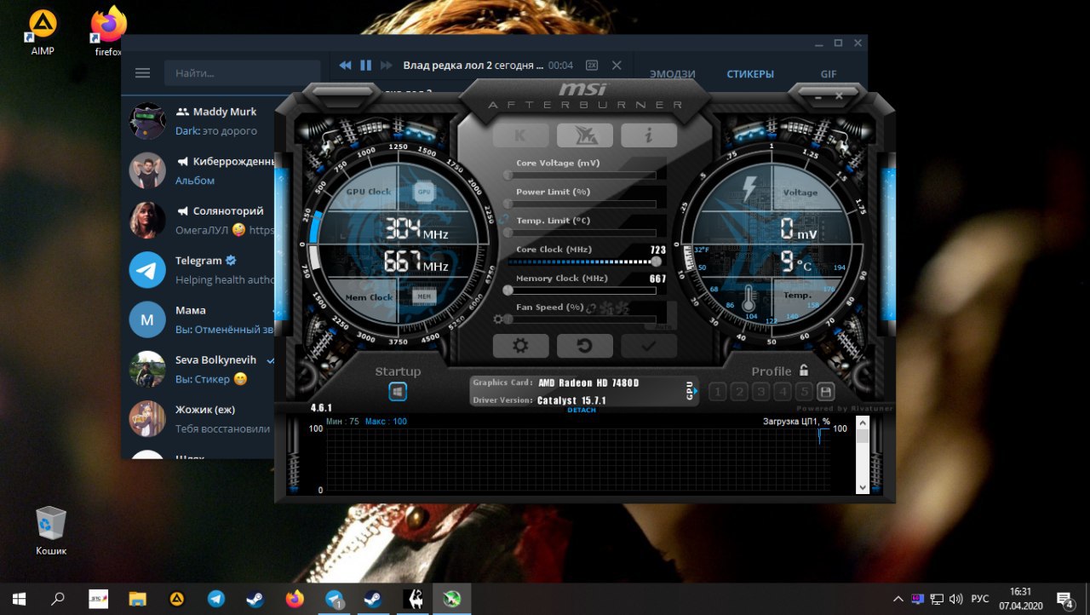Click MSI Afterburner taskbar icon
1090x615 pixels.
coord(452,599)
